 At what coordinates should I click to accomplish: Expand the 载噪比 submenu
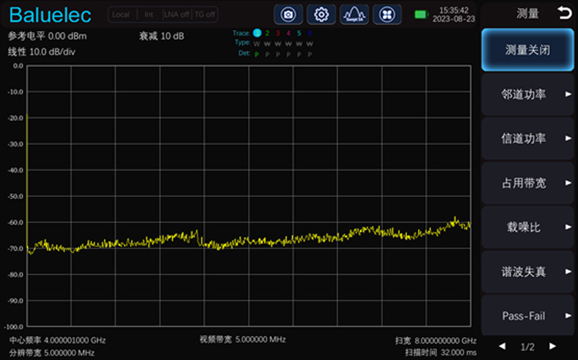coord(527,227)
